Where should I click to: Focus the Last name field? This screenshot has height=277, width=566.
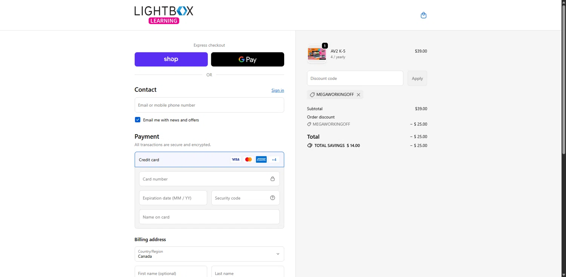pos(248,272)
